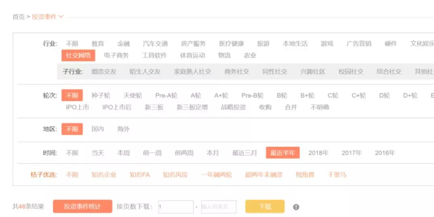Image resolution: width=434 pixels, height=217 pixels.
Task: Select 不限 in the 行业 row
Action: [72, 44]
